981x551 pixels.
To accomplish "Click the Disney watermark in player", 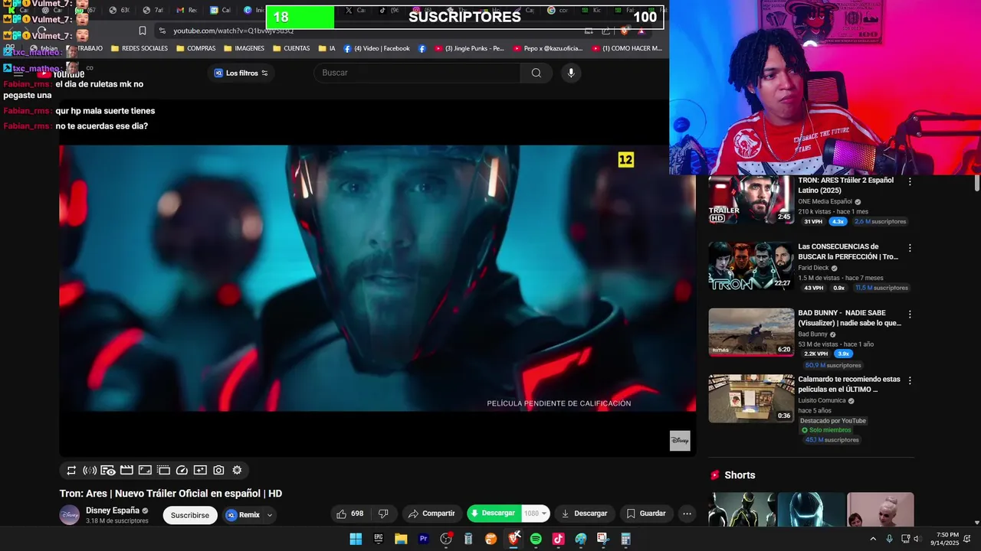I will click(680, 441).
